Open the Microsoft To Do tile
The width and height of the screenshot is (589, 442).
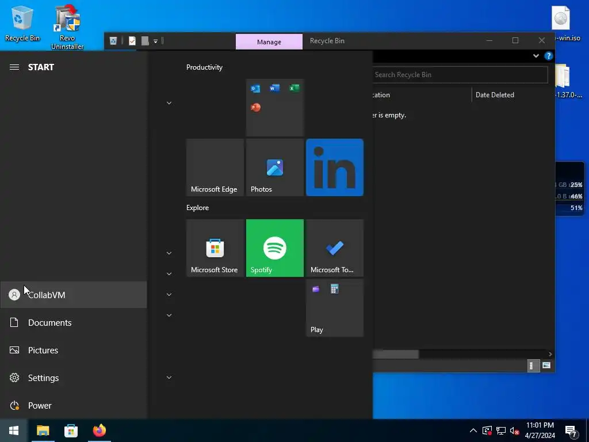pyautogui.click(x=335, y=248)
